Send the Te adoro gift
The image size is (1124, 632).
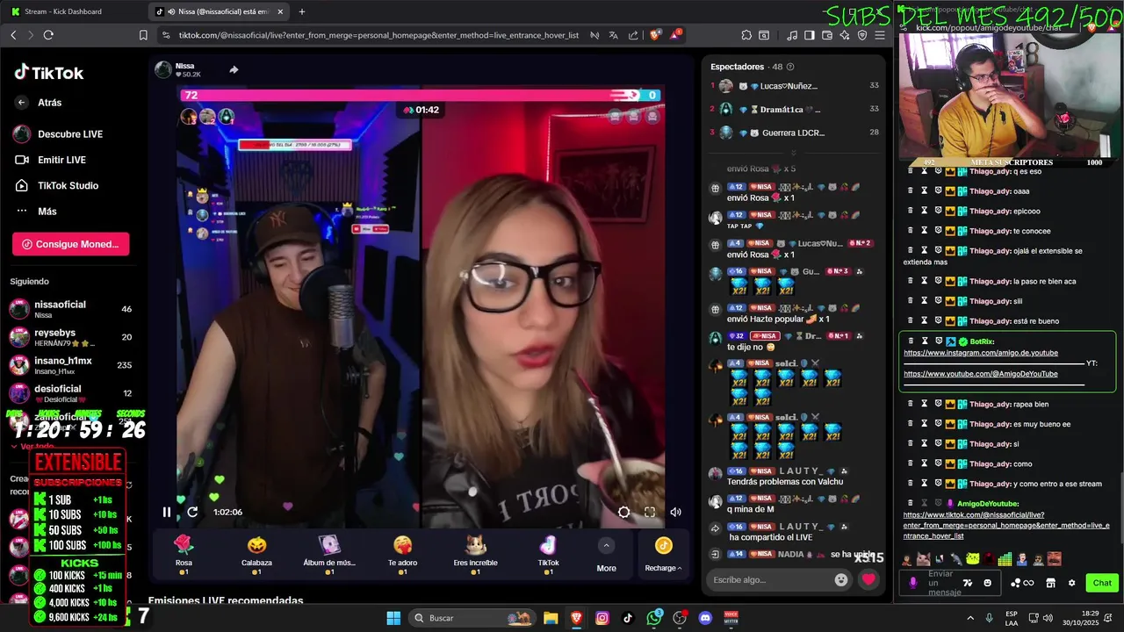[402, 554]
